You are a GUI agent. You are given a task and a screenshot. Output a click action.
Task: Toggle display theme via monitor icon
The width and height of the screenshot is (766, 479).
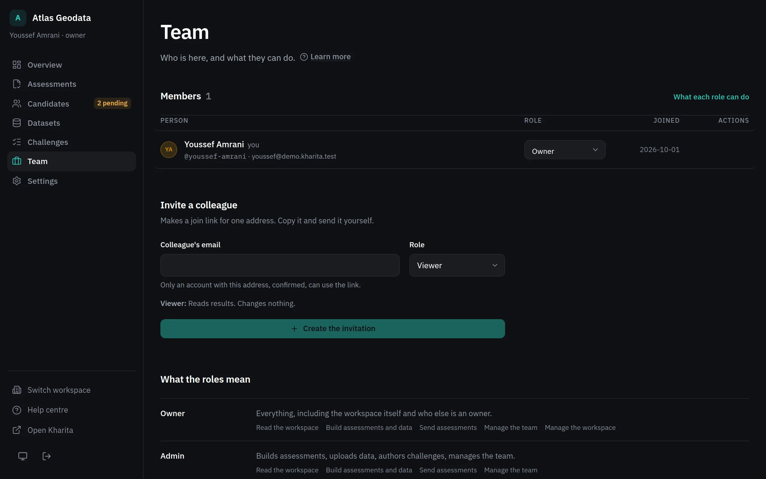coord(23,456)
